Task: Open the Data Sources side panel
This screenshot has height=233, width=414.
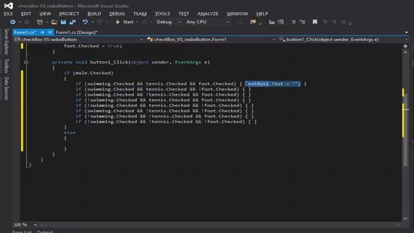Action: pos(6,89)
